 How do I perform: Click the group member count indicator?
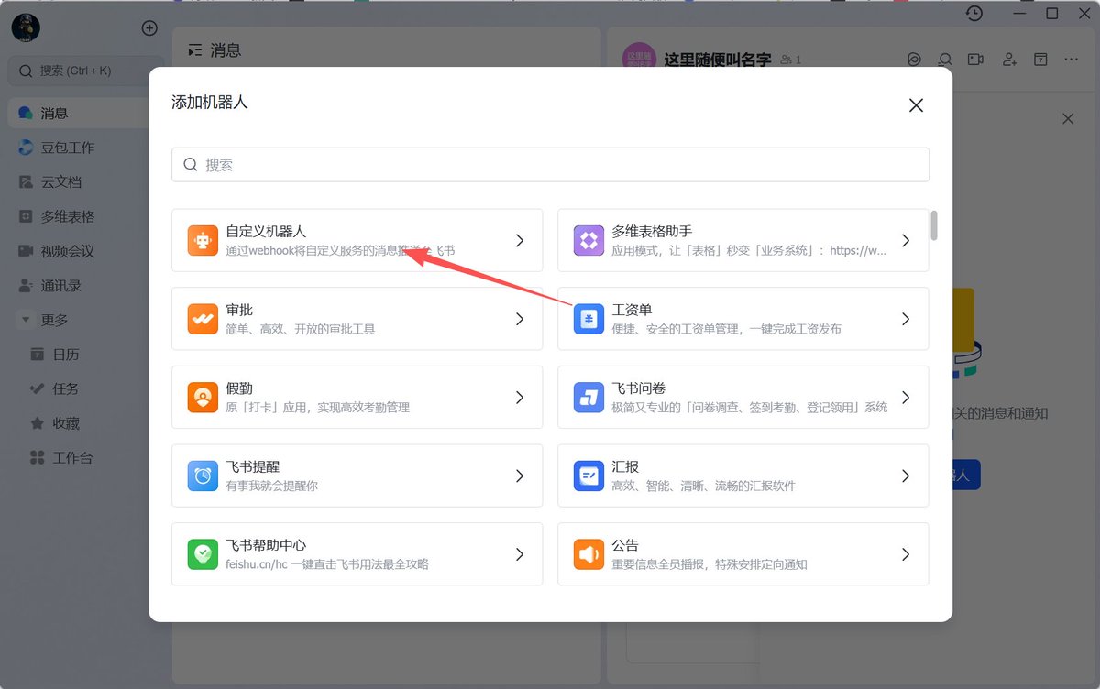click(x=791, y=60)
